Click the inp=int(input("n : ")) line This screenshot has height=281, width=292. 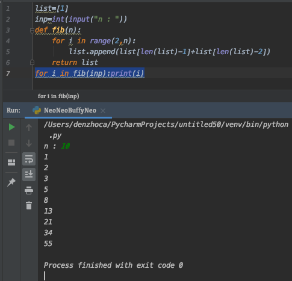(81, 19)
